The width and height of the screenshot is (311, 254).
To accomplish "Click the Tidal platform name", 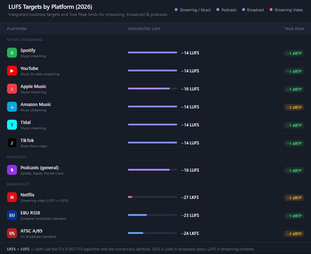I will 25,123.
